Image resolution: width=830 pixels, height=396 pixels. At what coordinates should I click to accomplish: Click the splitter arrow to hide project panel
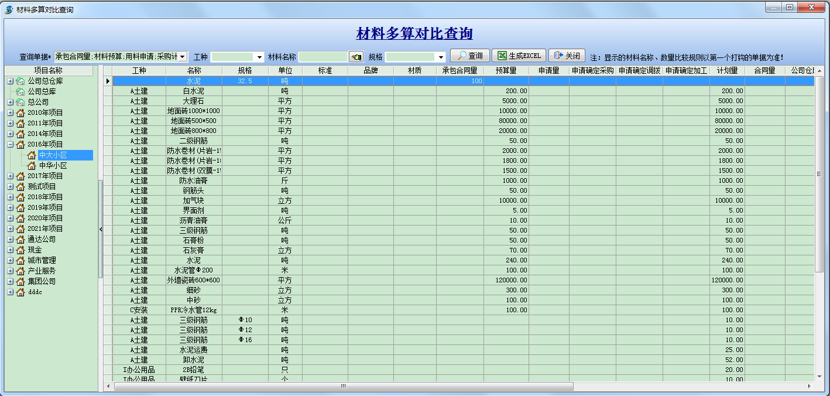[100, 230]
